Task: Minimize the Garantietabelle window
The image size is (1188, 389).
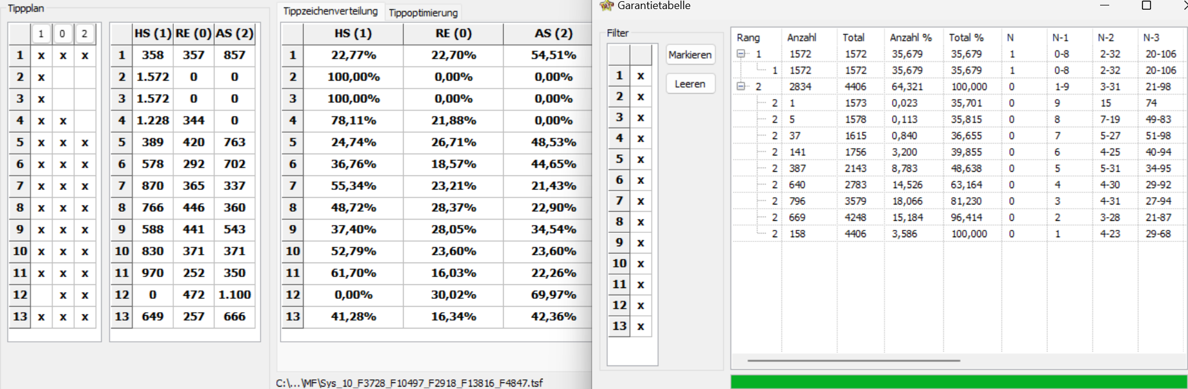Action: pyautogui.click(x=1104, y=5)
